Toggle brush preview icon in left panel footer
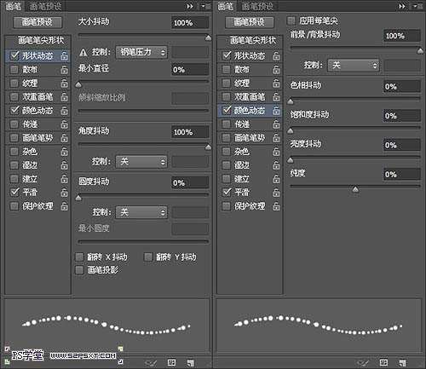Viewport: 426px width, 369px height. (x=151, y=363)
